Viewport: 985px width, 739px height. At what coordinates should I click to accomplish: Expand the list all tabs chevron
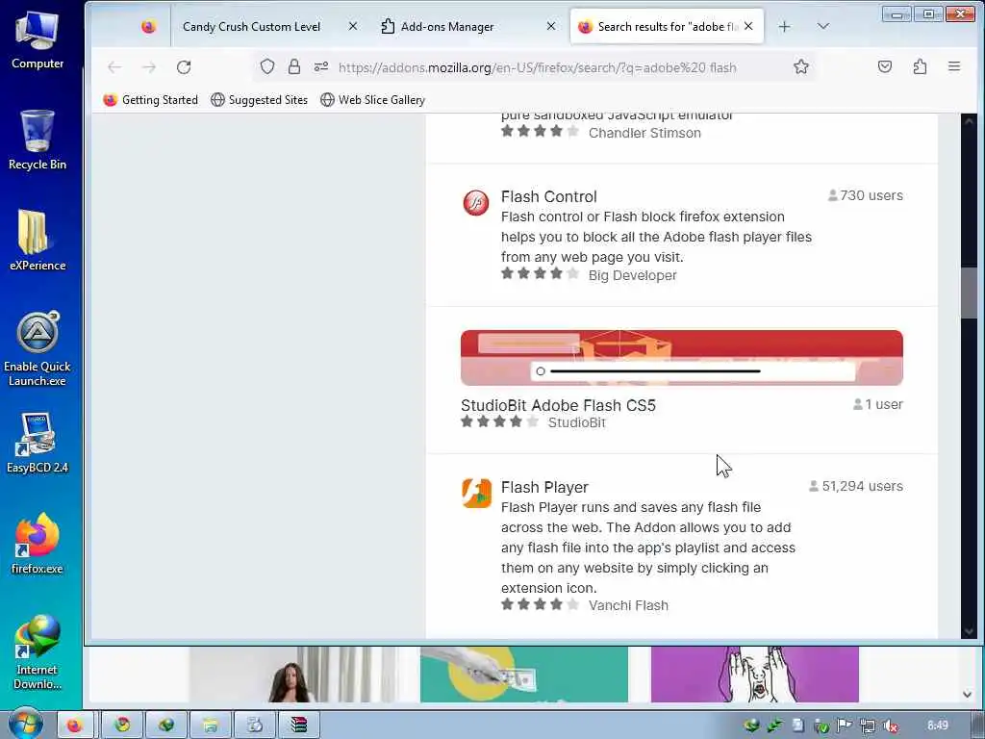pos(823,26)
